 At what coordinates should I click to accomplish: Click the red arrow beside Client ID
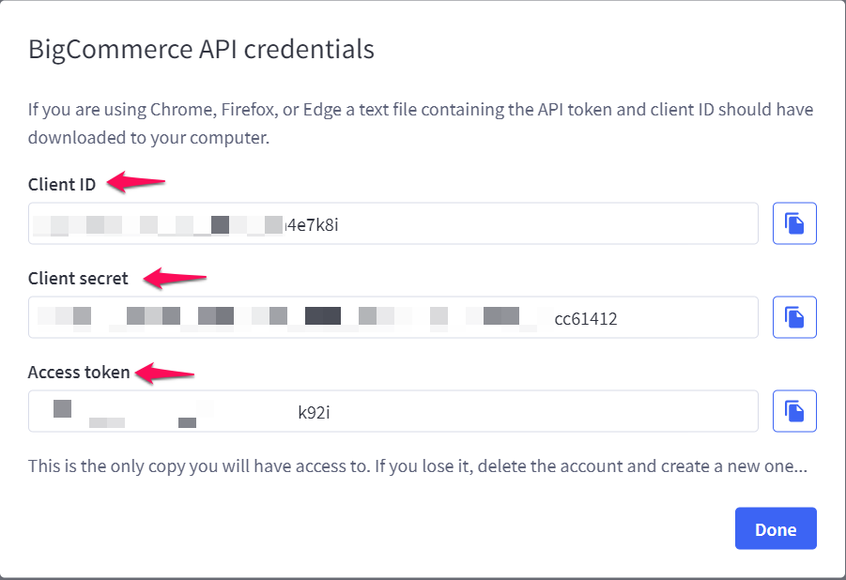(135, 182)
